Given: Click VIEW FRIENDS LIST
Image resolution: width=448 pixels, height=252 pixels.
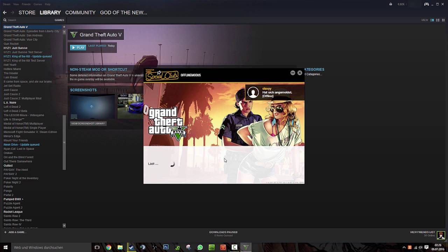Looking at the screenshot, I should 422,232.
